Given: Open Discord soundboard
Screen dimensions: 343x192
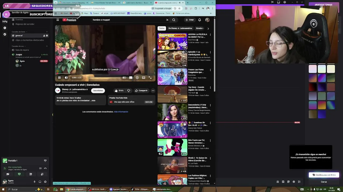Looking at the screenshot, I should coord(42,174).
